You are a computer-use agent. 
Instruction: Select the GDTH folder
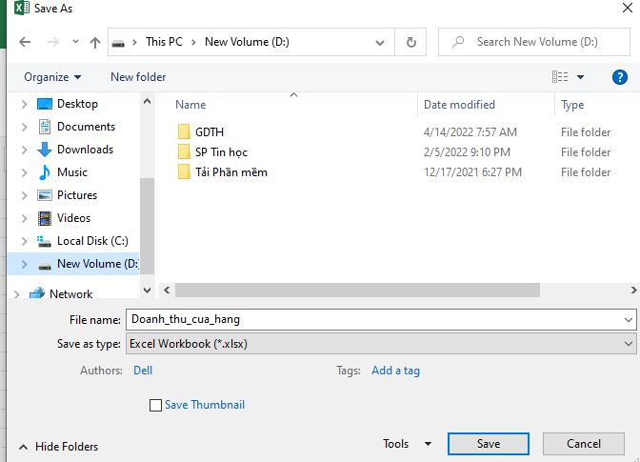[x=209, y=132]
